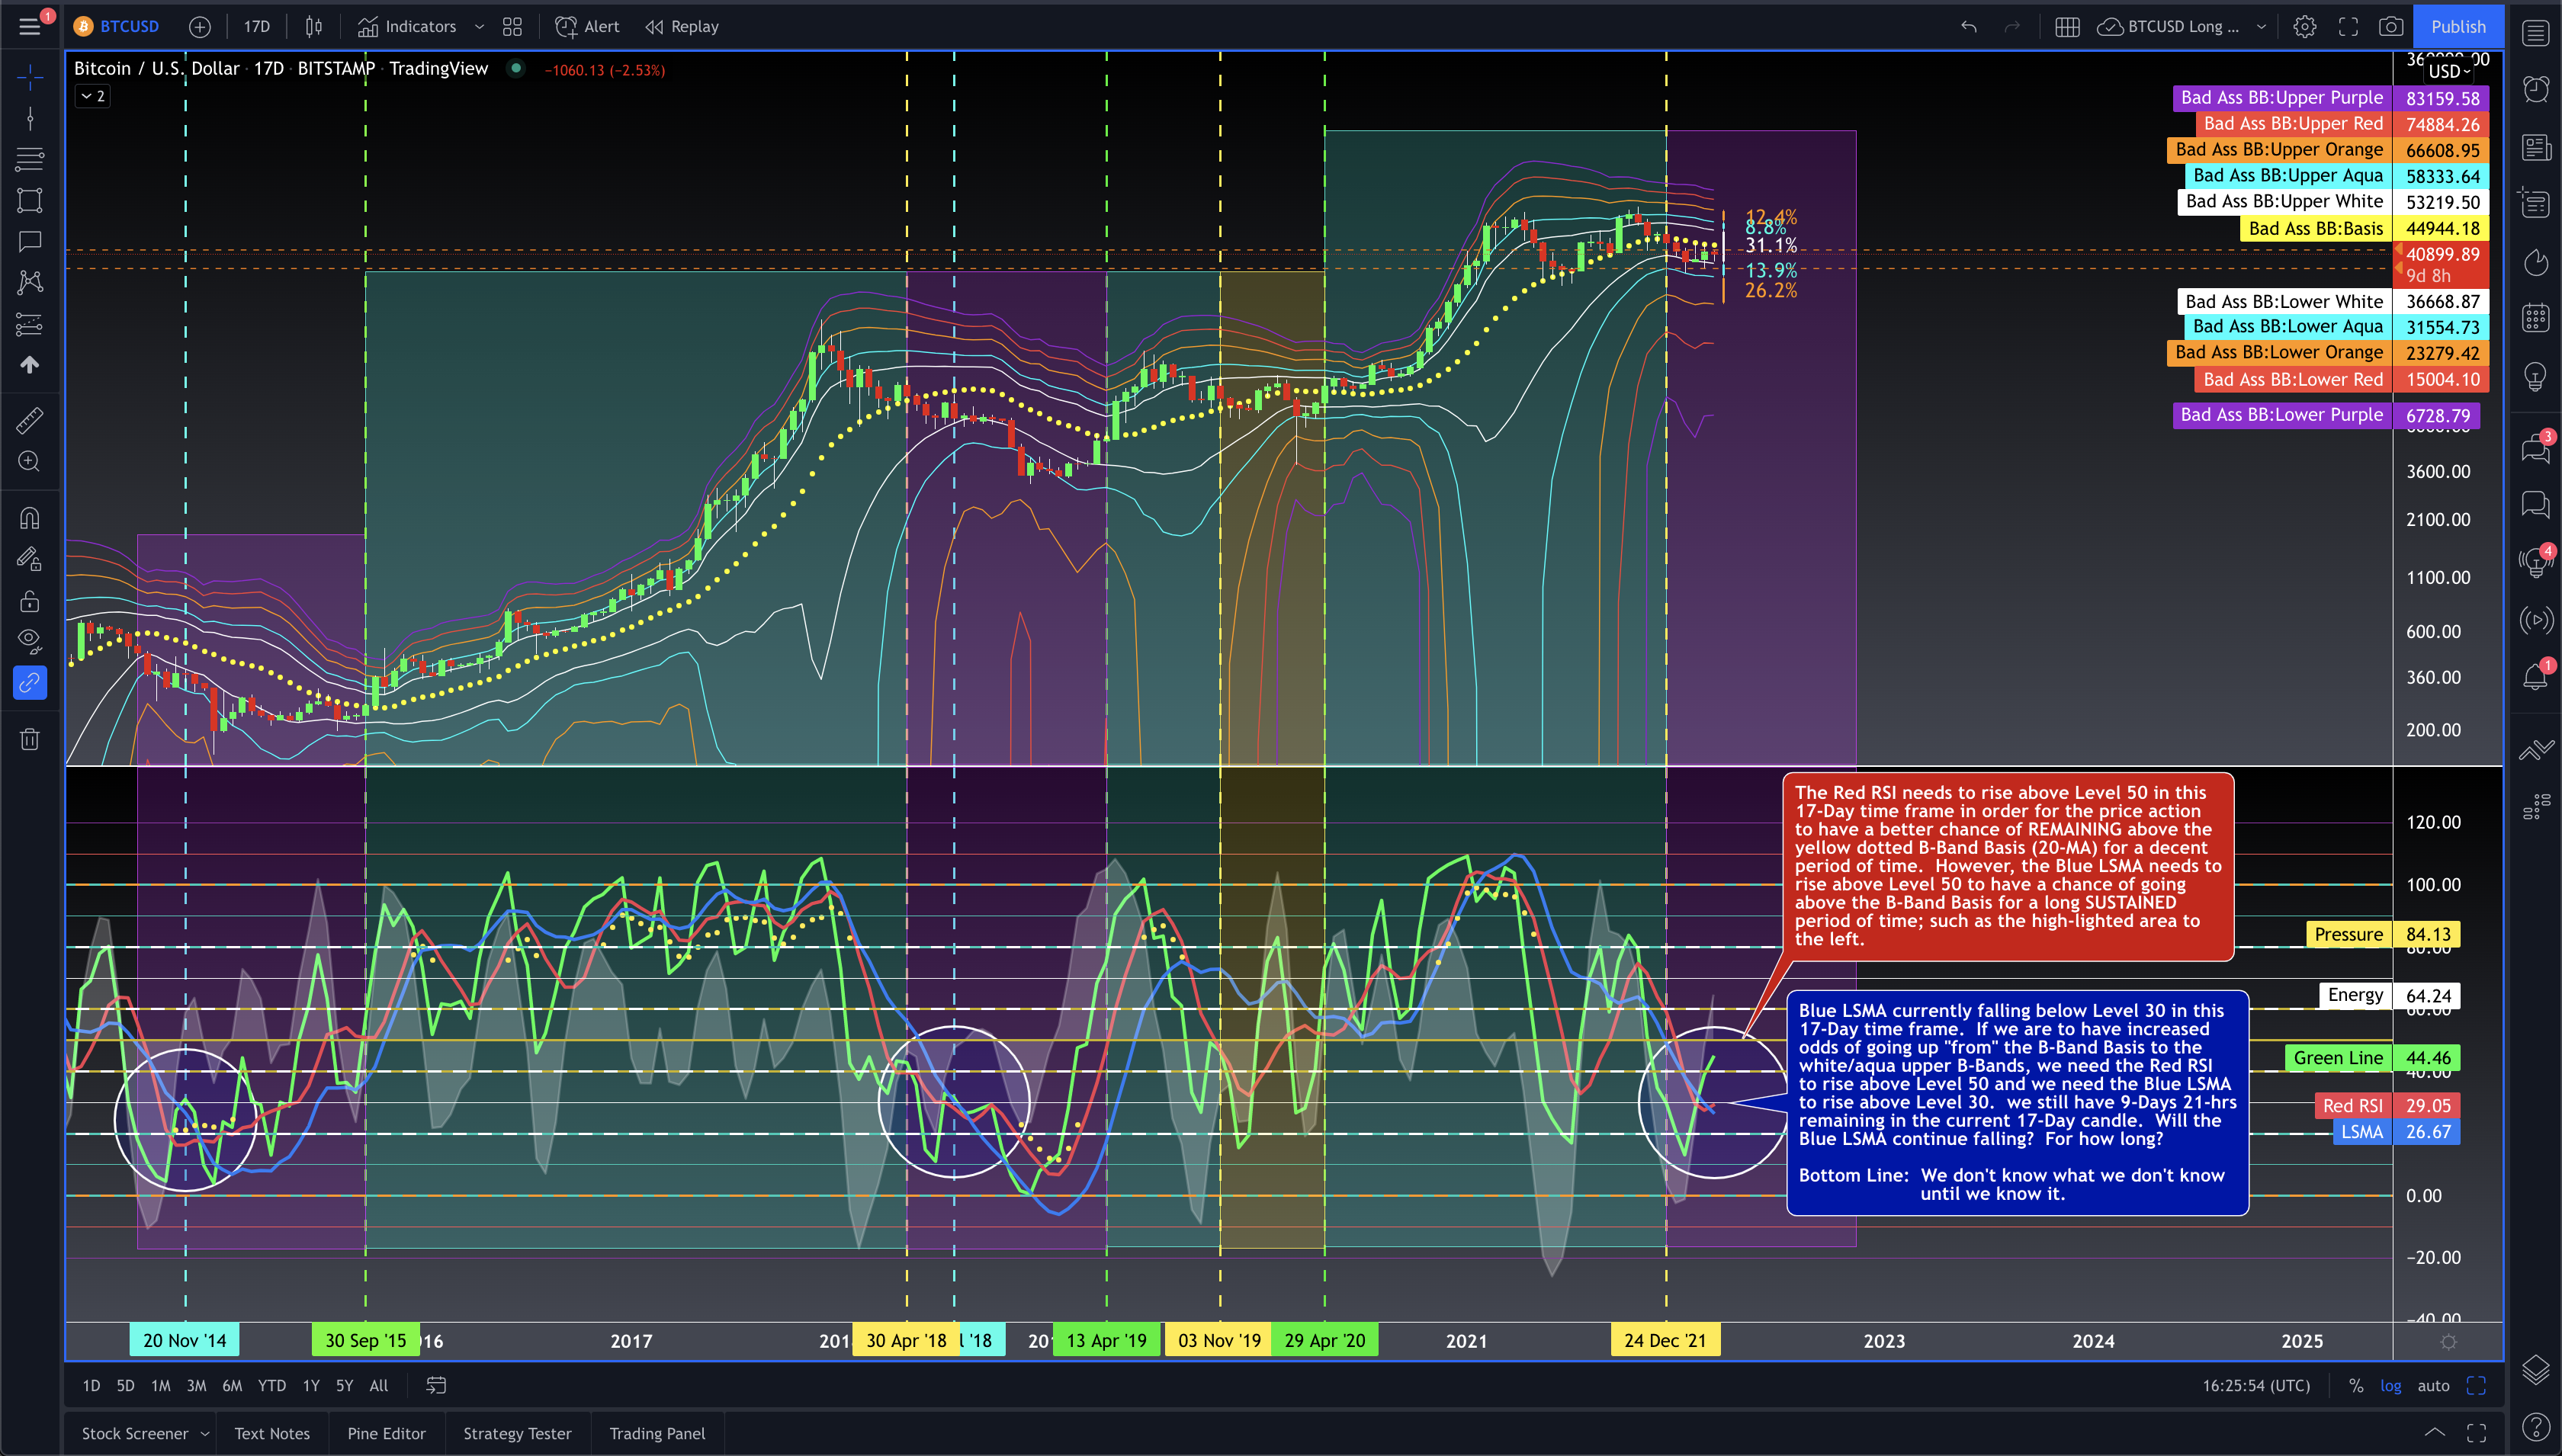Select 1M date range
2562x1456 pixels.
point(160,1386)
